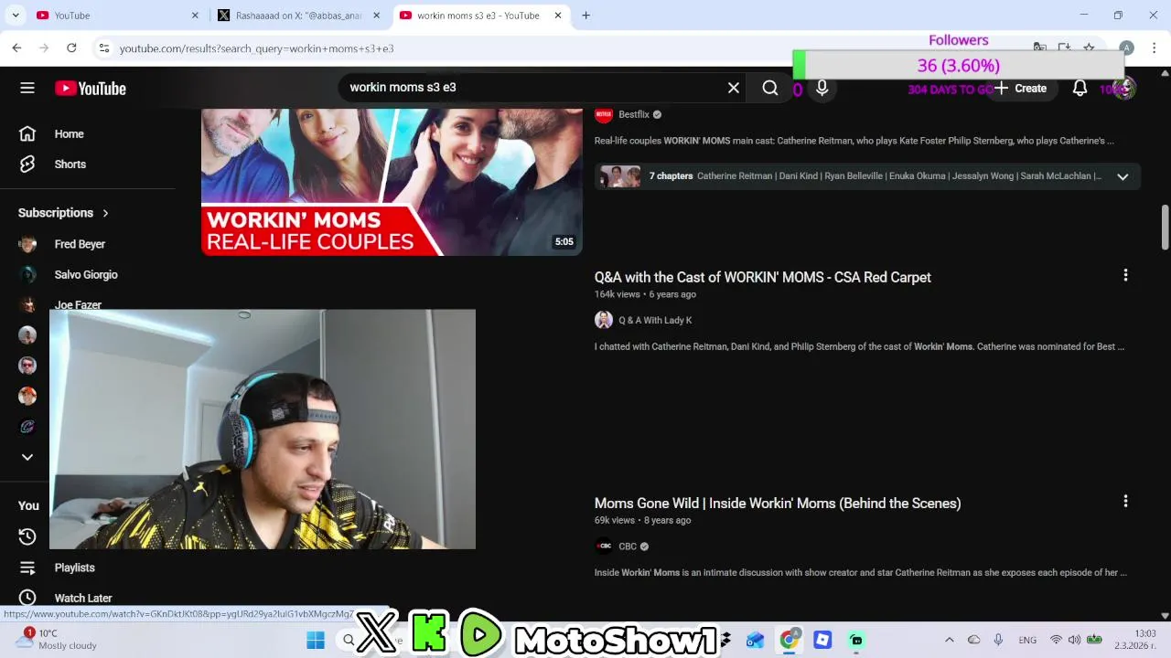
Task: Reload the current page
Action: (71, 48)
